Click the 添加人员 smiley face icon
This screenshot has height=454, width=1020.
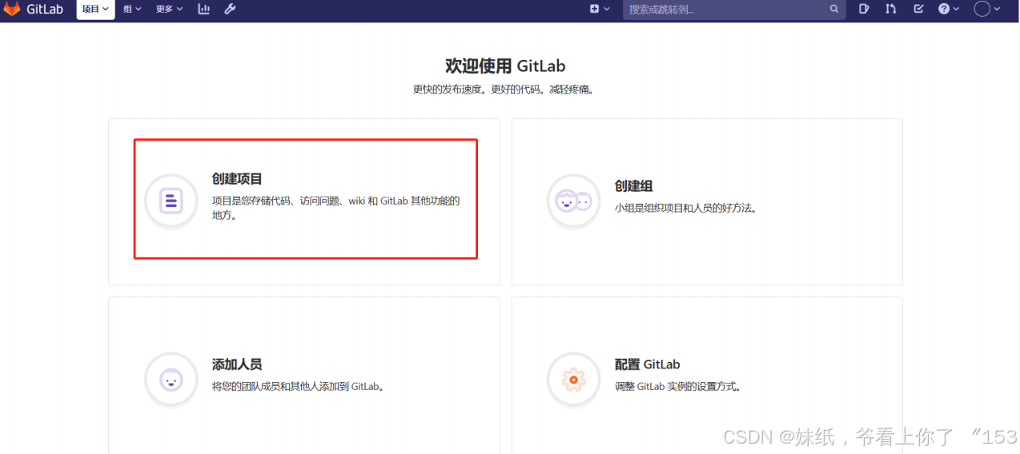[x=171, y=379]
